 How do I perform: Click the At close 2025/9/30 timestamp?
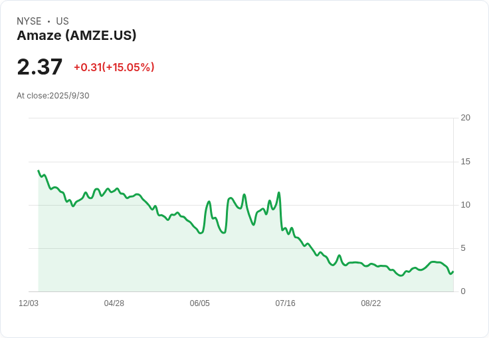53,96
